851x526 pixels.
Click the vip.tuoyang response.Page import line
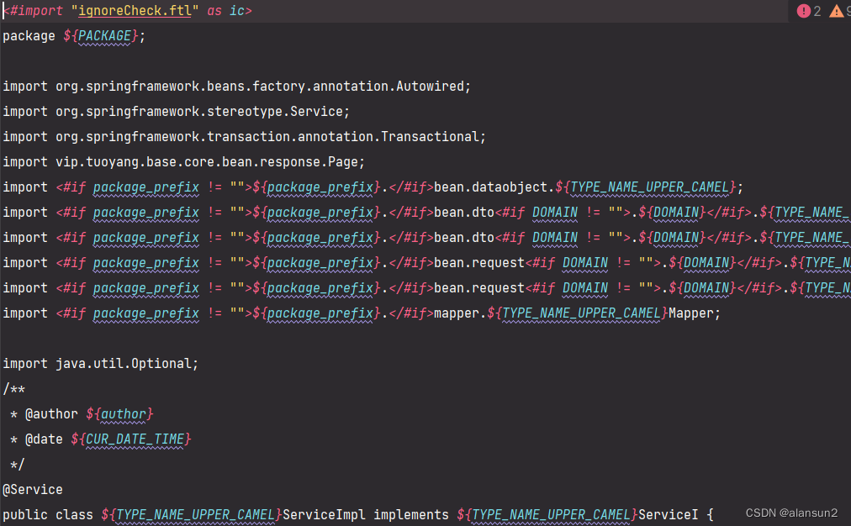click(184, 162)
